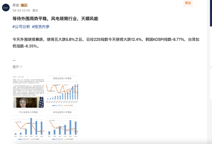The width and height of the screenshot is (212, 144).
Task: Open the 发电业务收入和增速 chart thumbnail
Action: [x=62, y=126]
